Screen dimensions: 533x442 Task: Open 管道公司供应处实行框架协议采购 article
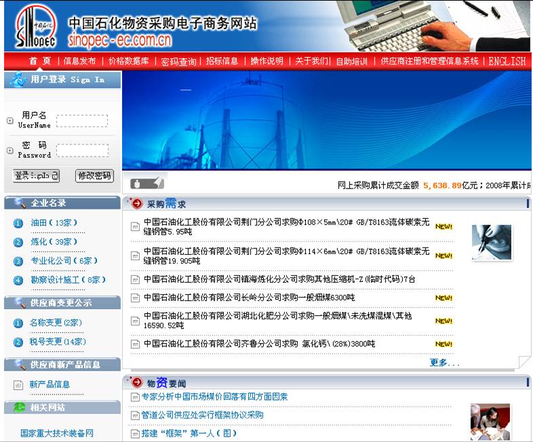click(x=202, y=415)
